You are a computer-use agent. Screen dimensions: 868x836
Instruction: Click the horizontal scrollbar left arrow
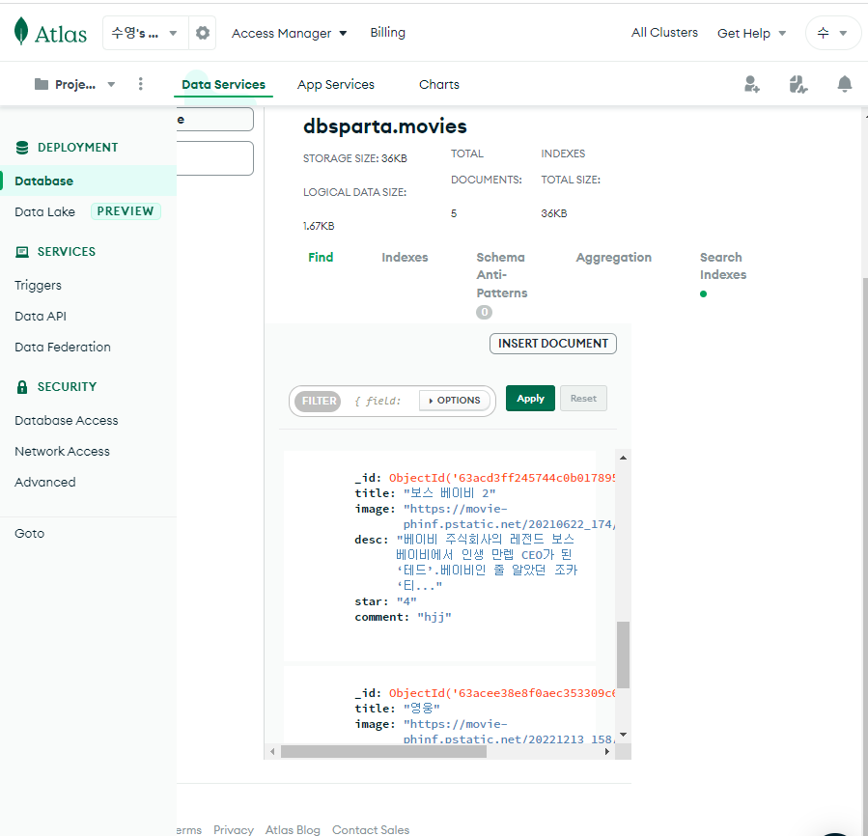[x=272, y=751]
